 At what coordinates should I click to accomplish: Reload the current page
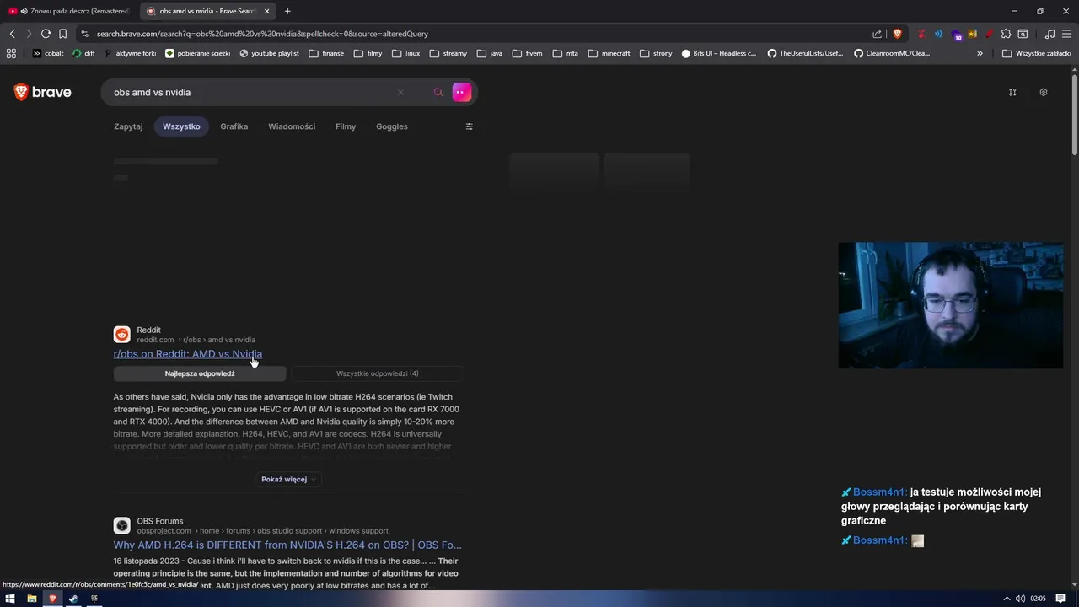[x=46, y=34]
